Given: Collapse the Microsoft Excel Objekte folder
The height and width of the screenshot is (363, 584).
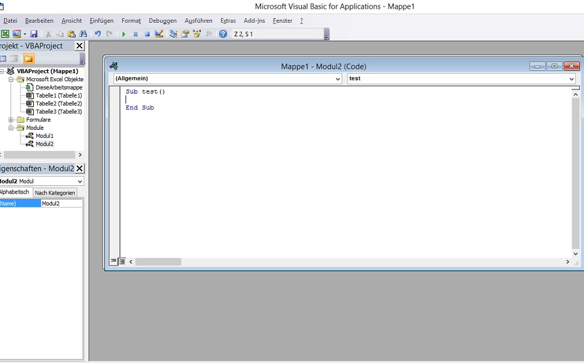Looking at the screenshot, I should [10, 79].
